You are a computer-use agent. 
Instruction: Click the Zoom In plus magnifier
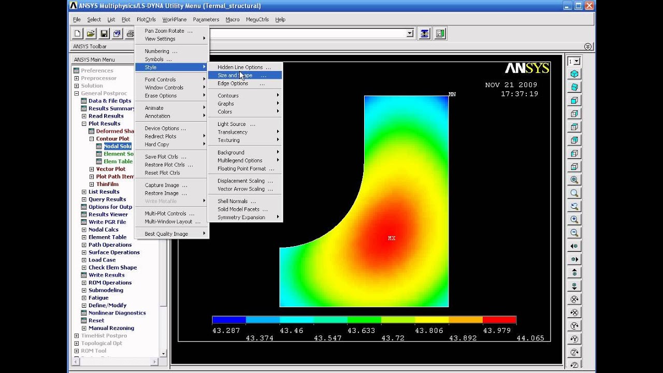pos(574,220)
